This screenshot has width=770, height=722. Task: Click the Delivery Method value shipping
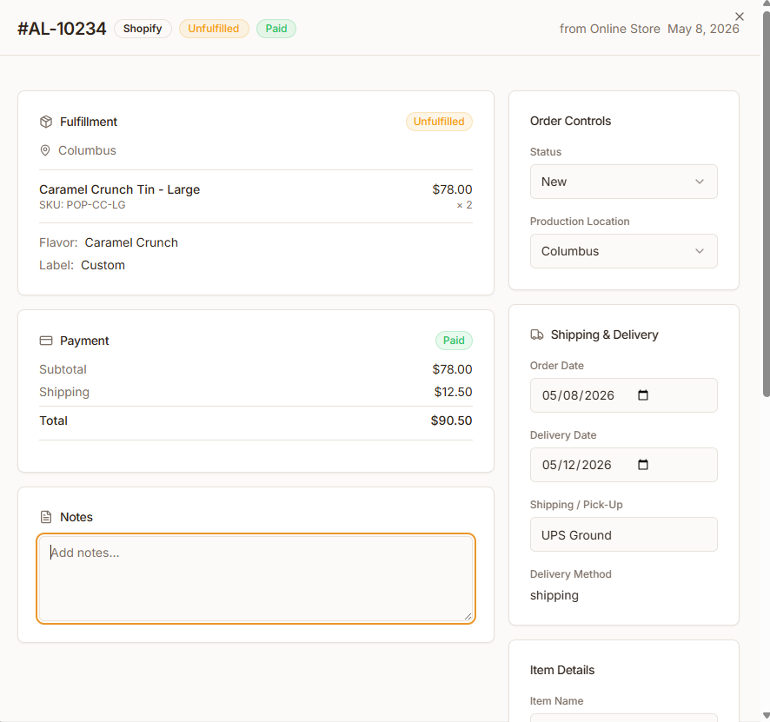554,595
